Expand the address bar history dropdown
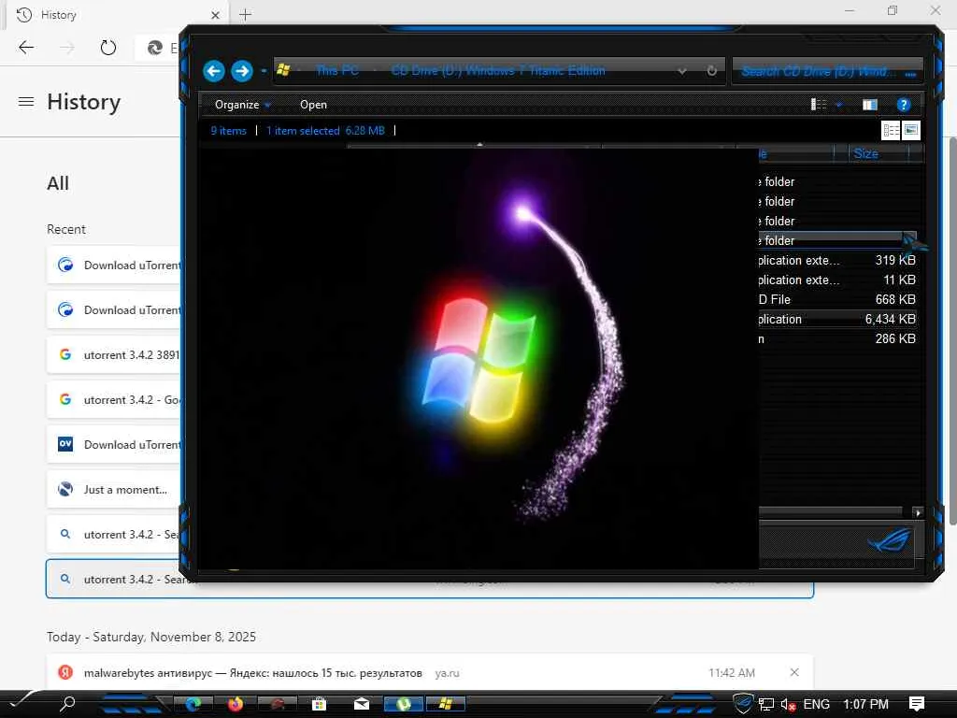This screenshot has height=718, width=957. [681, 71]
